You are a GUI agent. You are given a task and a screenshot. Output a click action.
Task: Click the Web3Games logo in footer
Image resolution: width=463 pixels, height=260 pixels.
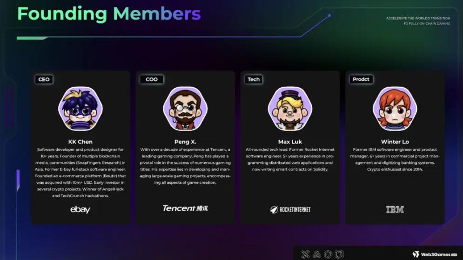pyautogui.click(x=435, y=254)
